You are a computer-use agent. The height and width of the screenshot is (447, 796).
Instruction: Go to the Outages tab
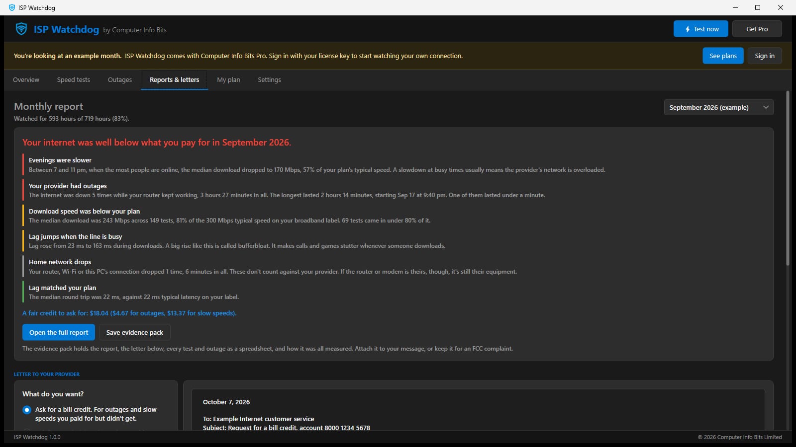coord(120,79)
